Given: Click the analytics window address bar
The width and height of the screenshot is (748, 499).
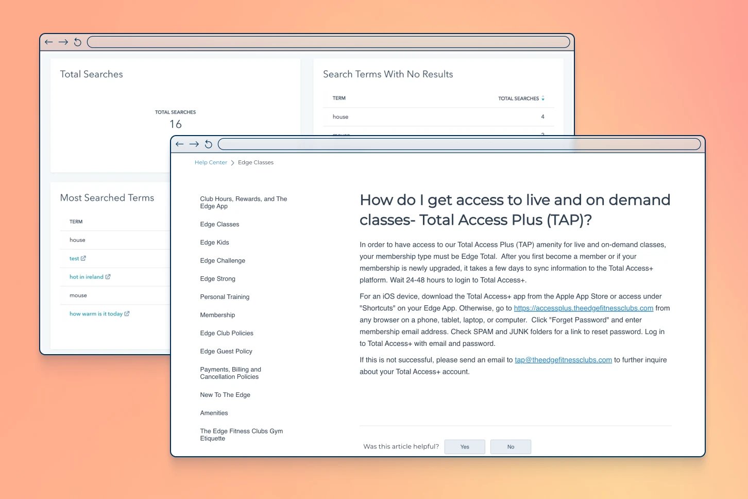Looking at the screenshot, I should pyautogui.click(x=329, y=42).
